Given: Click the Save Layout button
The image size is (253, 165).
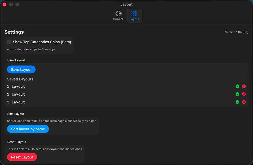Looking at the screenshot, I should click(21, 69).
